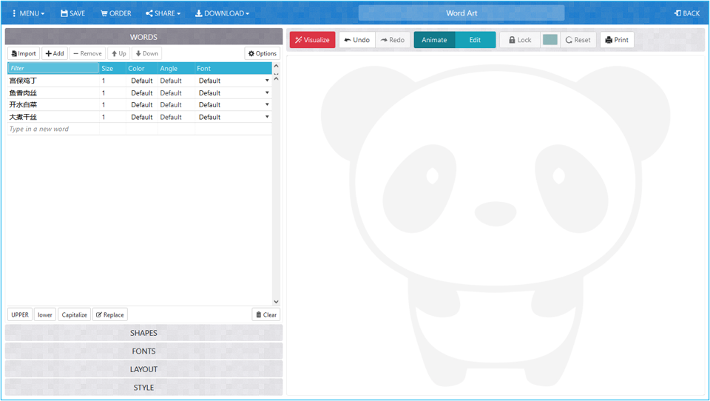Screen dimensions: 710x401
Task: Move the word Down
Action: (x=146, y=53)
